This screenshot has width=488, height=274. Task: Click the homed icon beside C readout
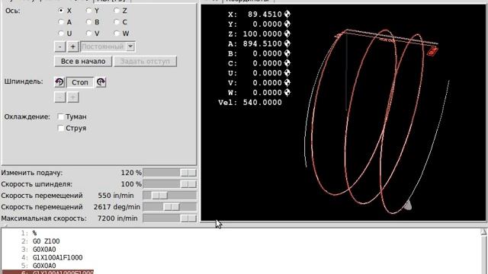[x=287, y=63]
